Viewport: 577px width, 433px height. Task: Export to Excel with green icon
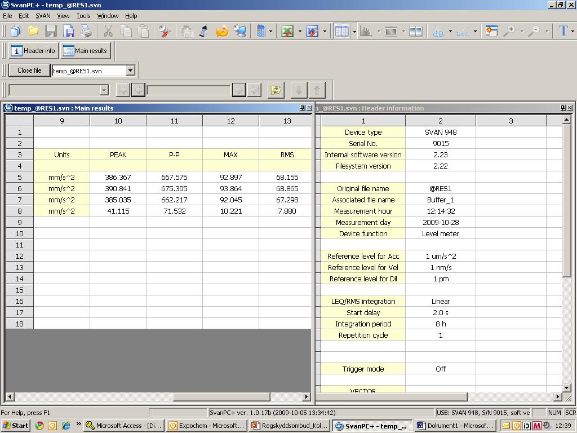[x=287, y=32]
